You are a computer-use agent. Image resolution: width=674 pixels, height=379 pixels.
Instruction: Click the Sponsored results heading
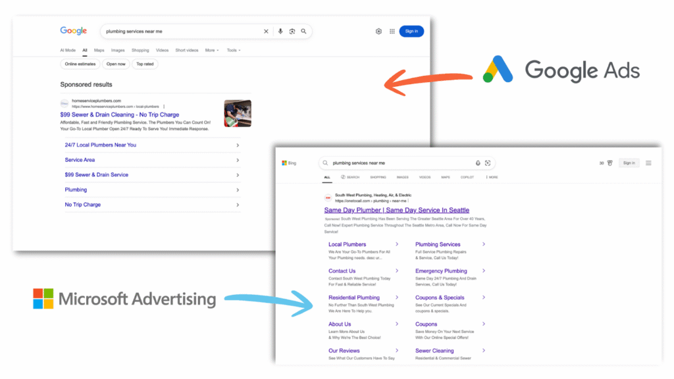pyautogui.click(x=86, y=85)
